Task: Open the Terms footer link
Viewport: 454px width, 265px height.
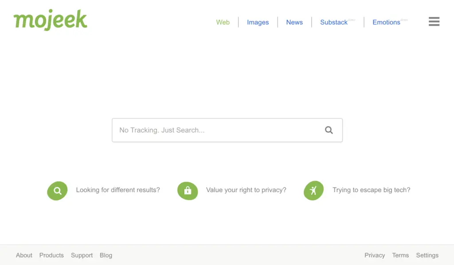Action: click(x=400, y=255)
